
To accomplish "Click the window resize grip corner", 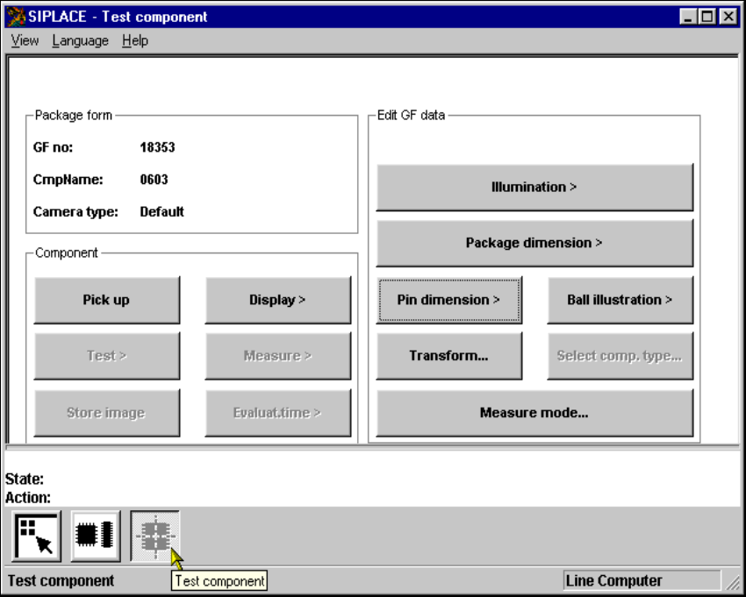I will tap(732, 583).
